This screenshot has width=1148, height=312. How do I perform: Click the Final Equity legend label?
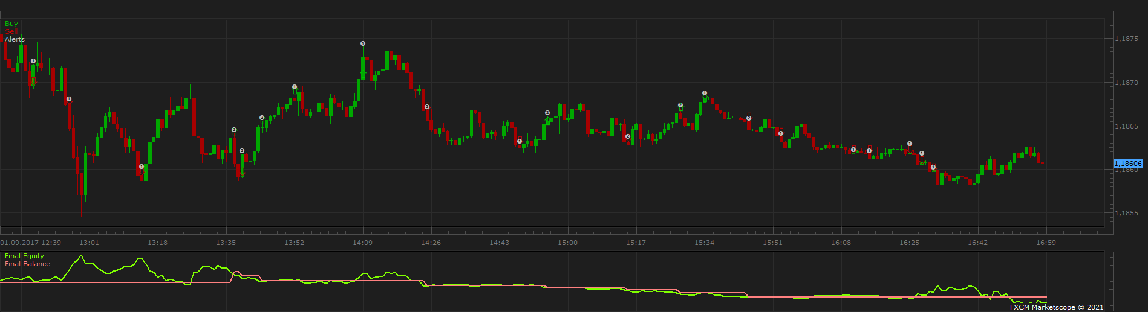[24, 256]
